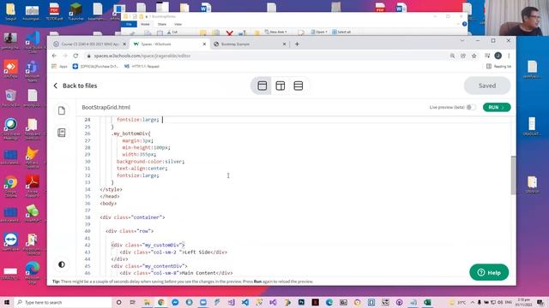Open the second sidebar panel icon below files
The image size is (549, 308).
point(62,133)
